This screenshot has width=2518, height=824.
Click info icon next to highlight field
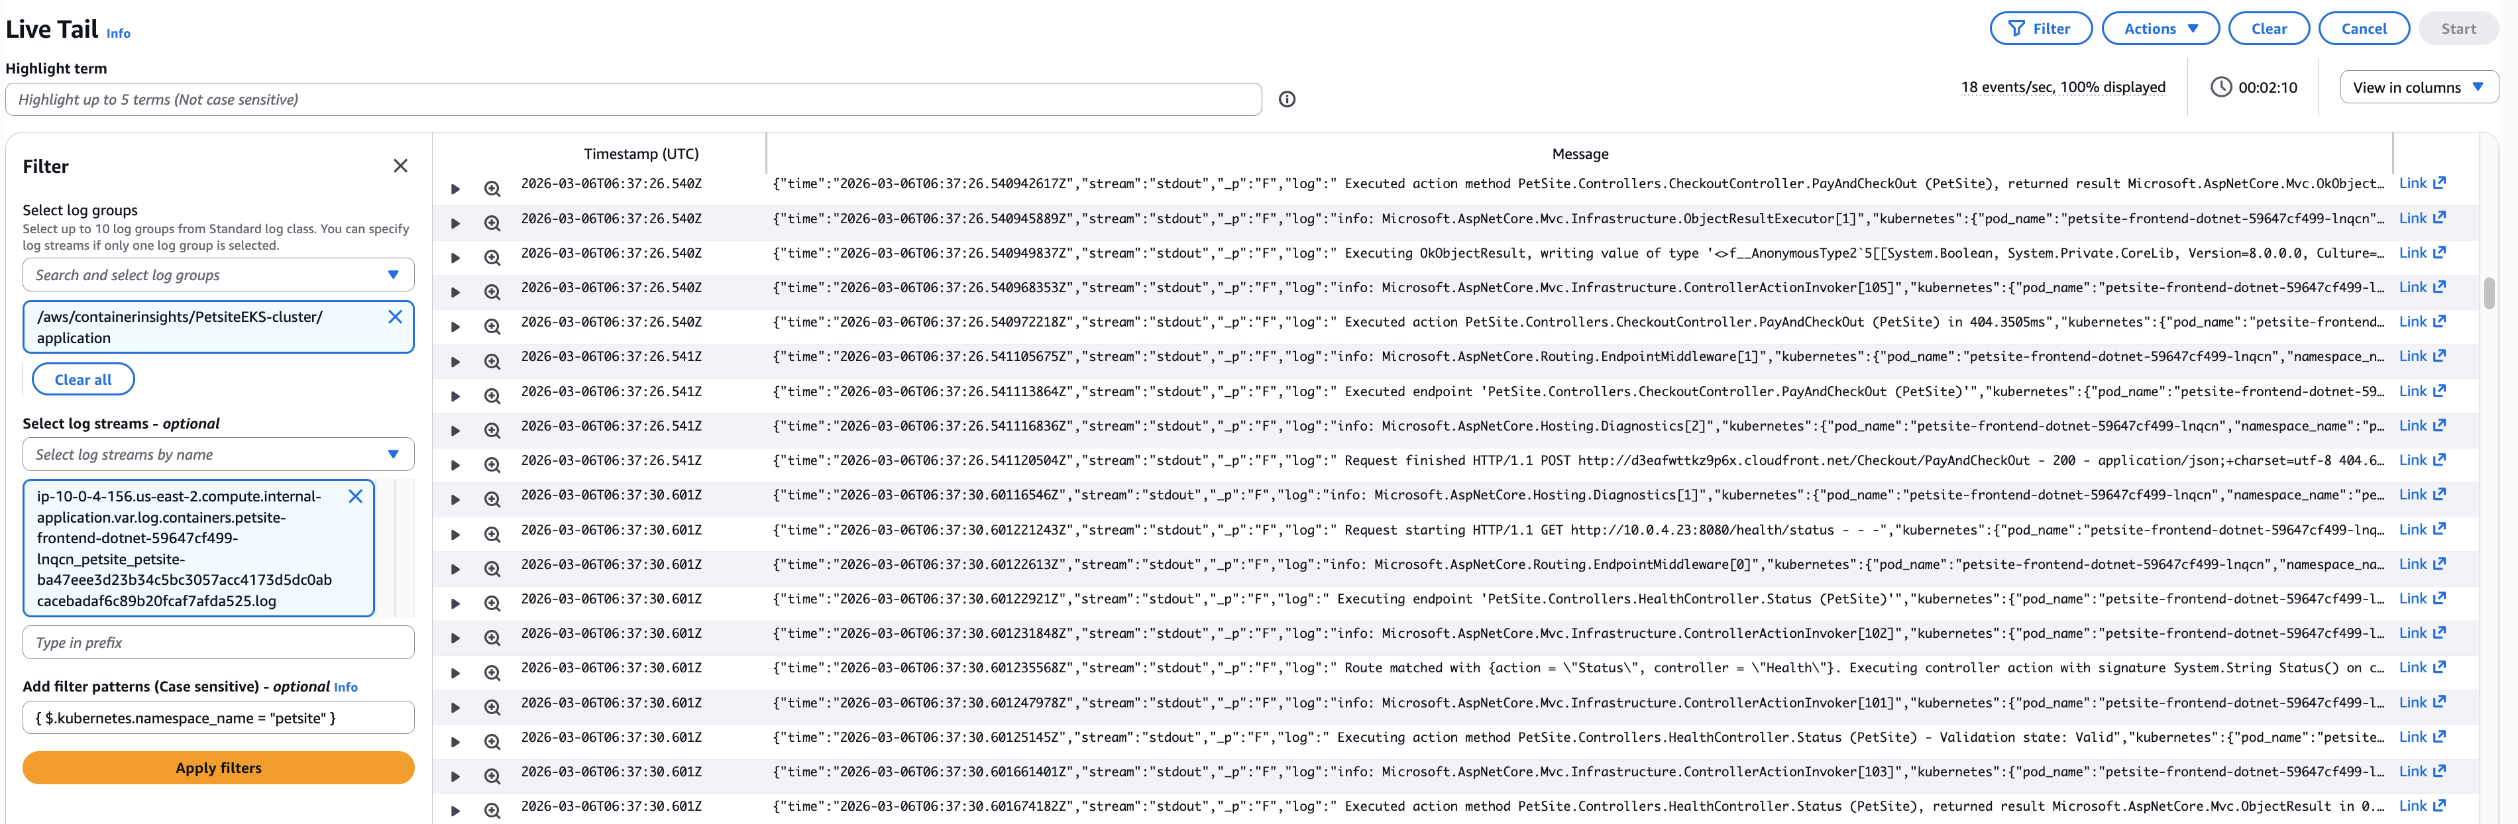click(x=1286, y=99)
